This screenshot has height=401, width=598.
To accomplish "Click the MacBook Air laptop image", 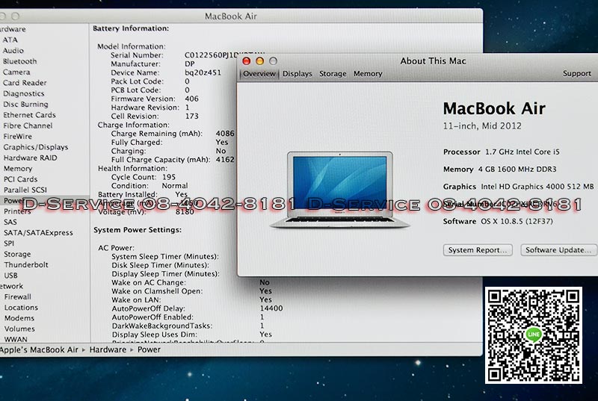I will tap(340, 190).
